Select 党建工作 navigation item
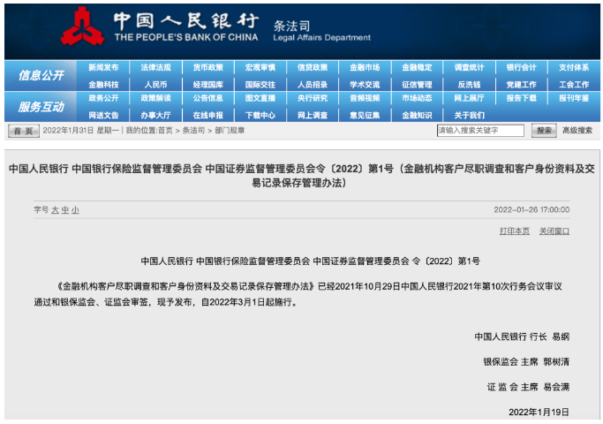 [522, 85]
